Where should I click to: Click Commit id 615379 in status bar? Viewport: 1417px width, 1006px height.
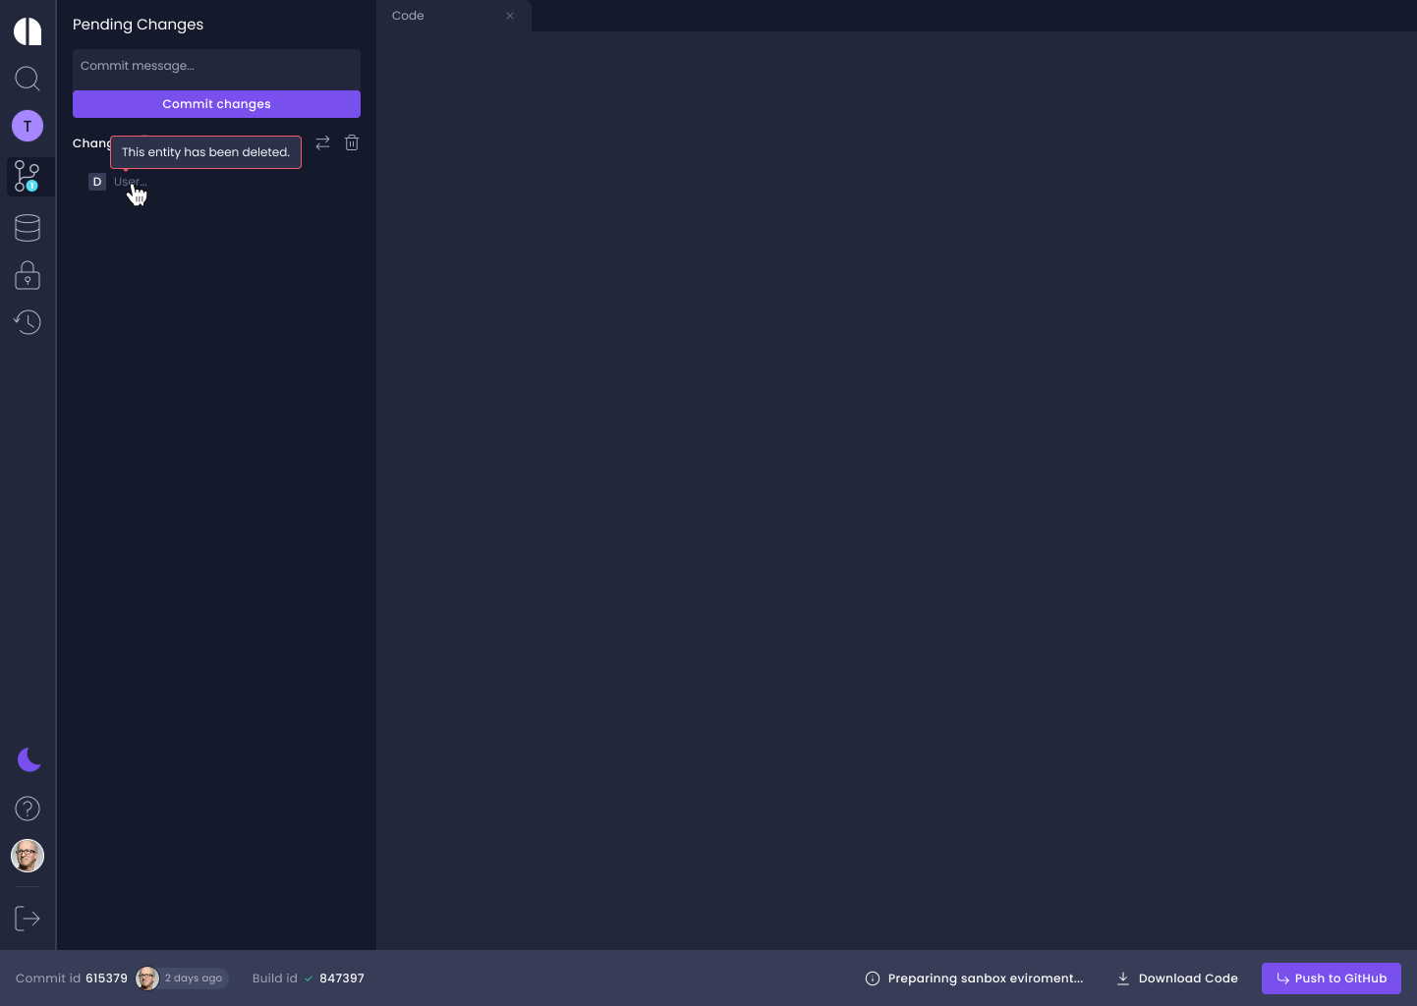click(72, 978)
